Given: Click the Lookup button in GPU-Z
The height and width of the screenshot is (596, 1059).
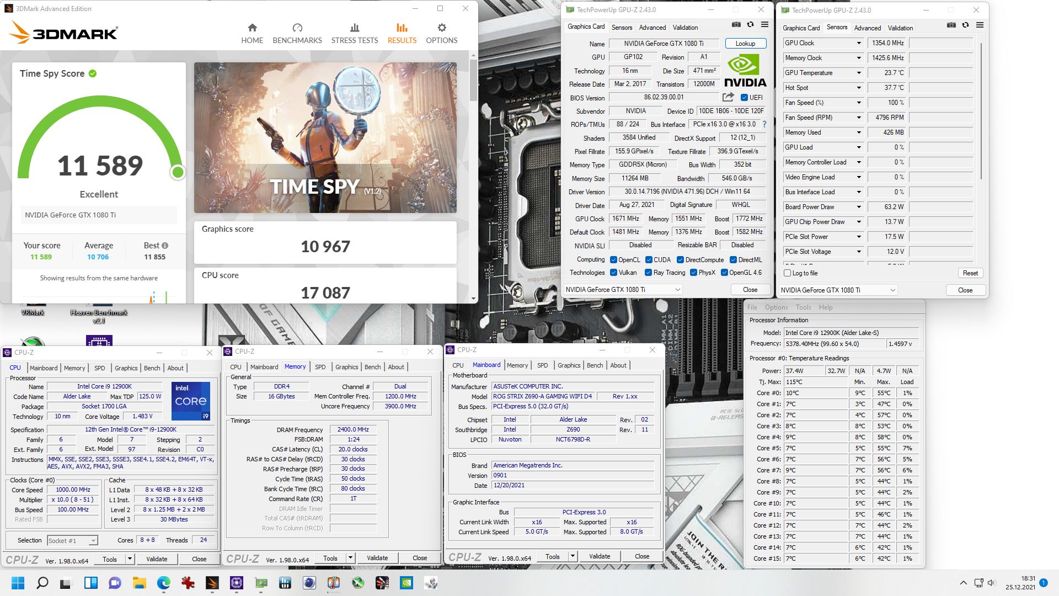Looking at the screenshot, I should (745, 44).
